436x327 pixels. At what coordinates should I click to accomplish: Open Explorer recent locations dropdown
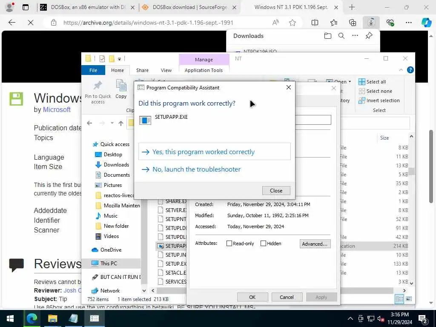coord(112,123)
